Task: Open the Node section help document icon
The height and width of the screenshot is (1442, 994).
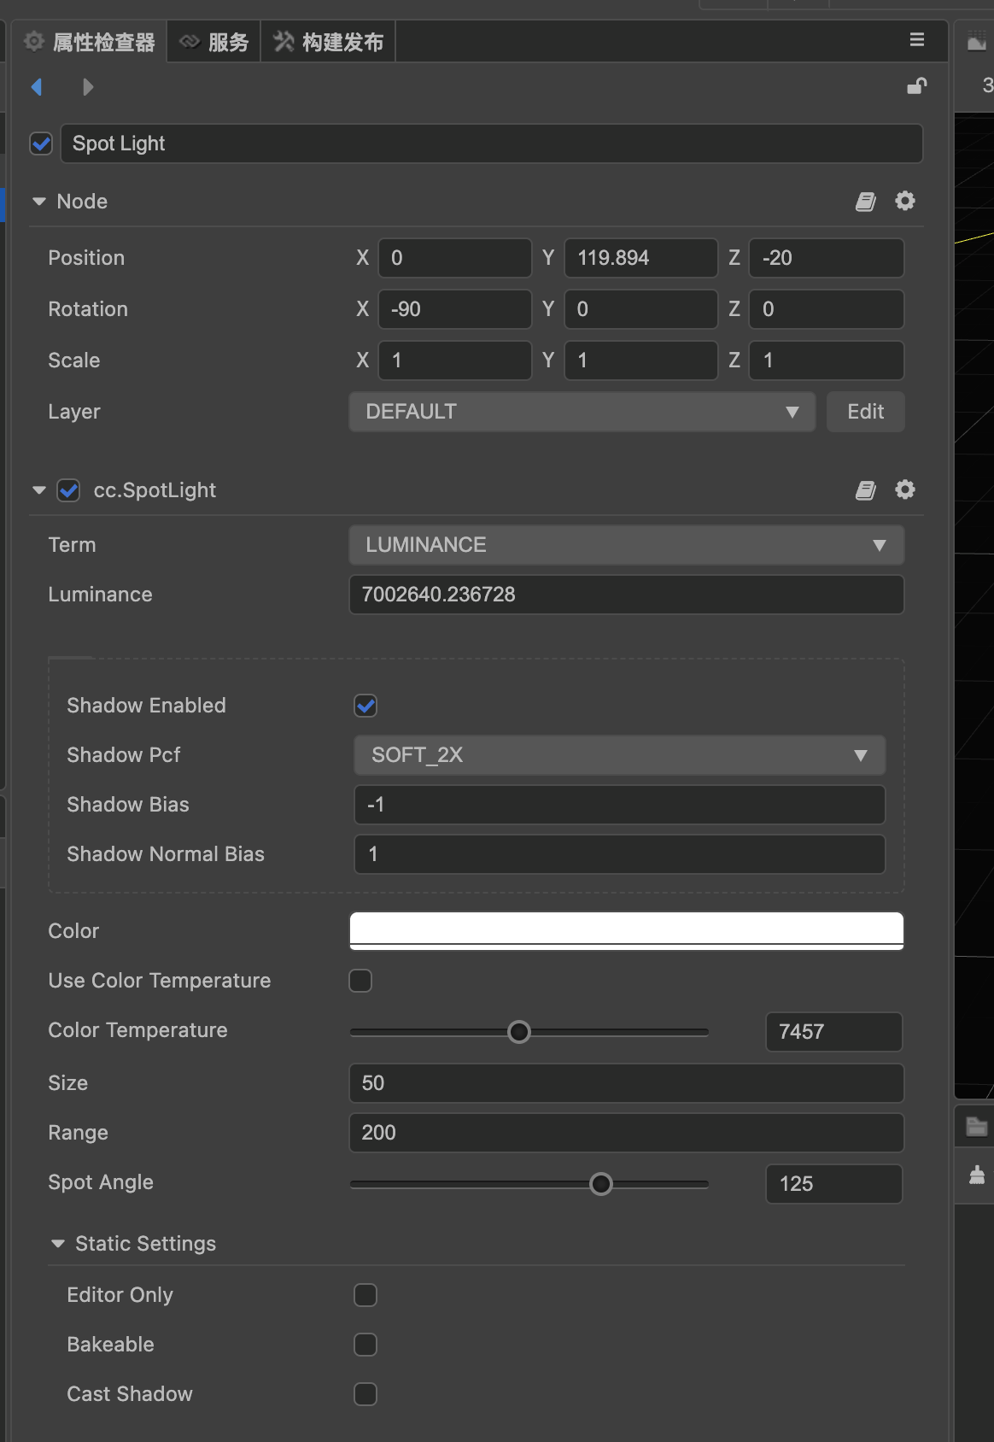Action: tap(866, 202)
